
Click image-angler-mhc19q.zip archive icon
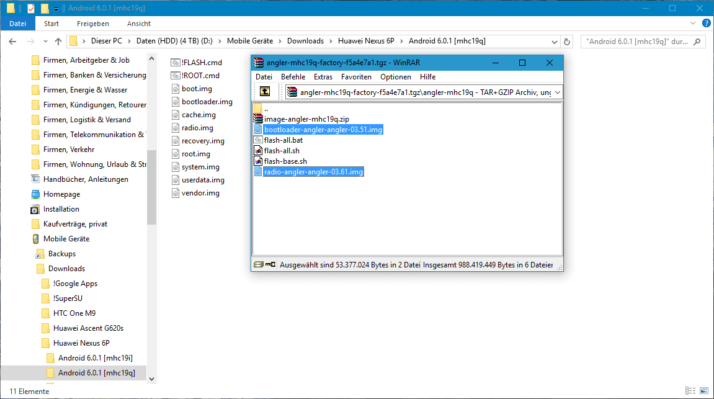pos(258,119)
